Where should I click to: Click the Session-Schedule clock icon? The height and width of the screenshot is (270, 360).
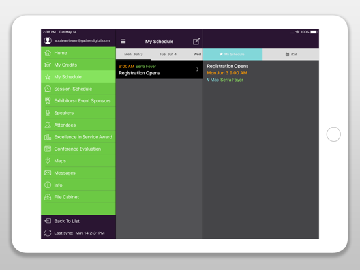pos(48,89)
